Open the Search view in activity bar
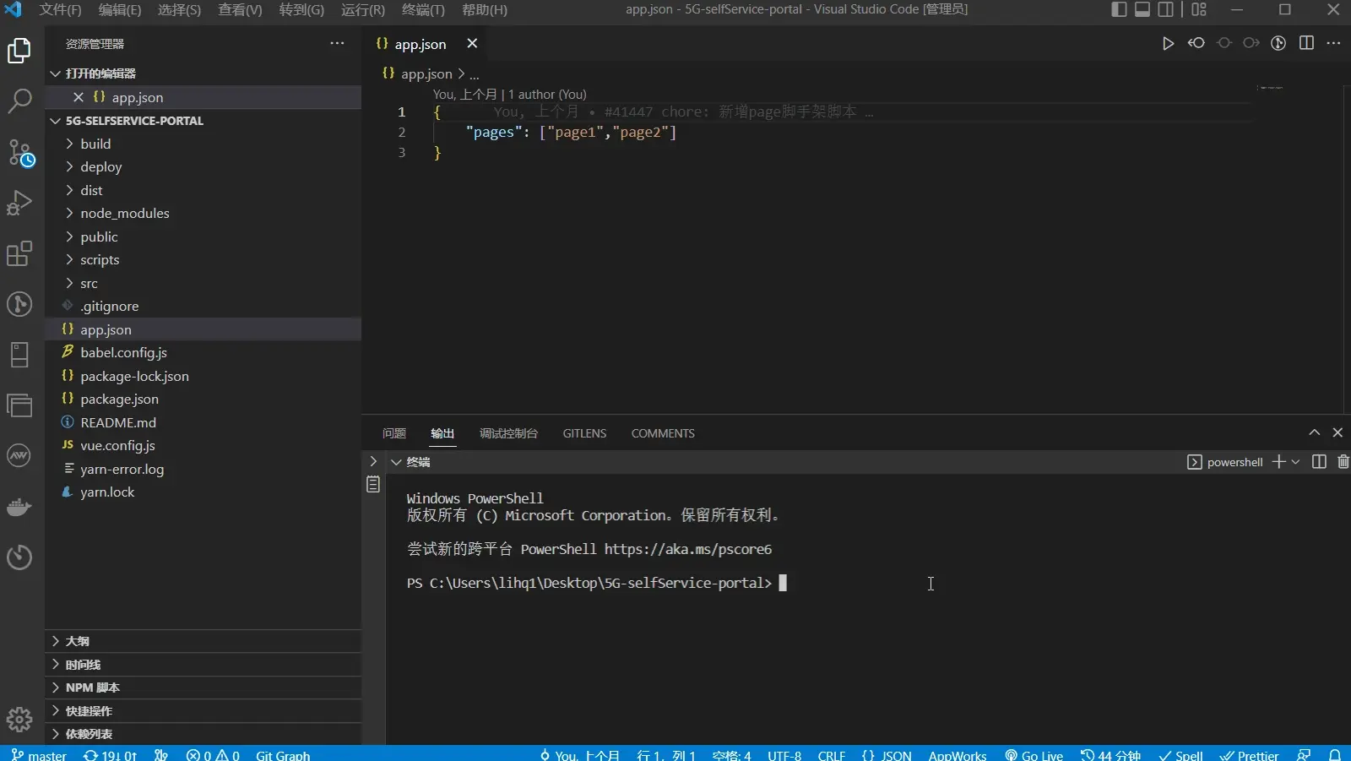The height and width of the screenshot is (761, 1351). point(19,101)
